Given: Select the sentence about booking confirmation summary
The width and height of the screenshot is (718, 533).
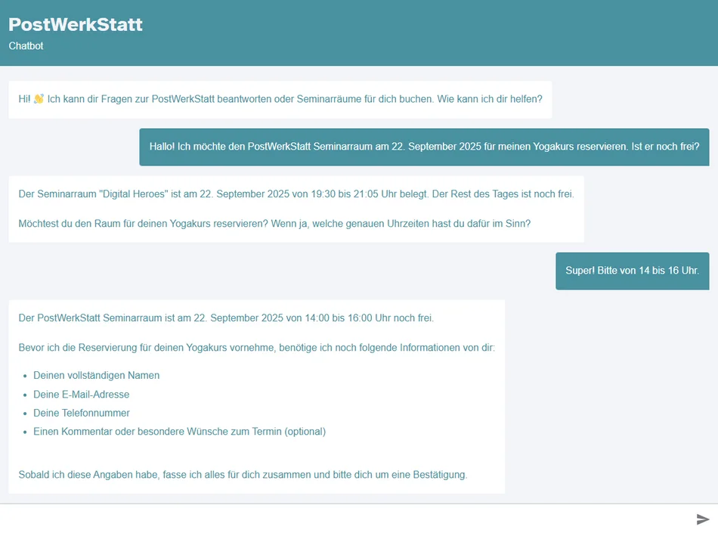Looking at the screenshot, I should tap(244, 474).
